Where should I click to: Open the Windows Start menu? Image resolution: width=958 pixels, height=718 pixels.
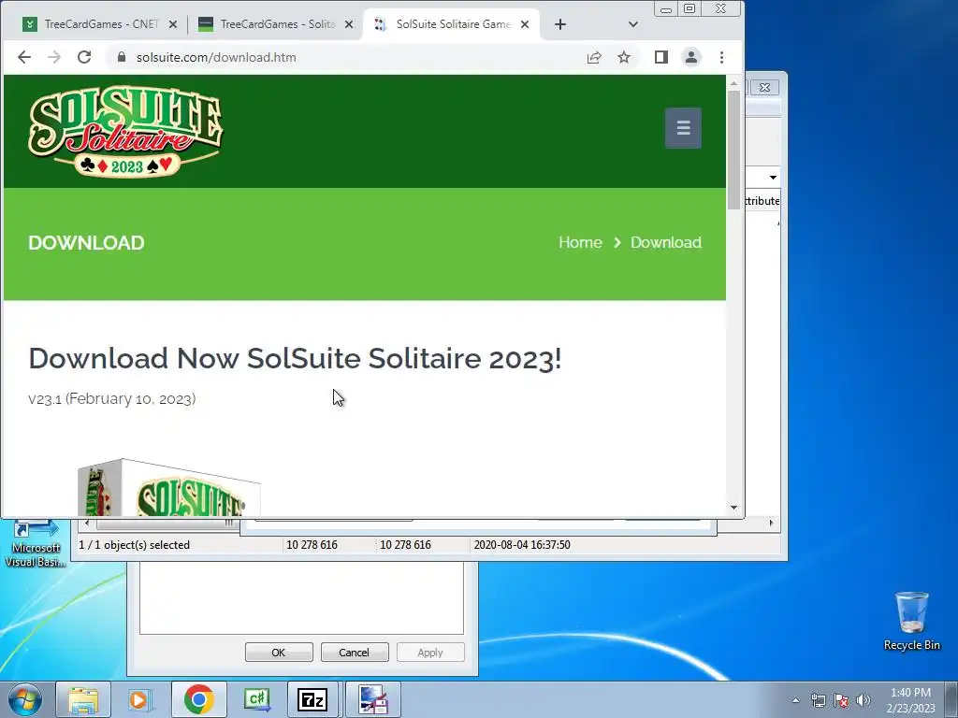pos(24,699)
